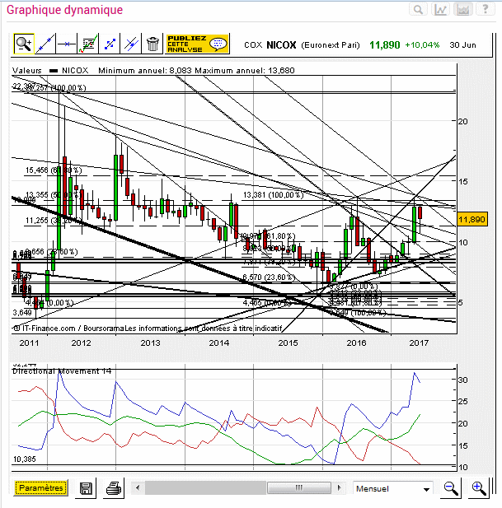Screen dimensions: 502x508
Task: Select the zoom-in magnifier tool
Action: (24, 44)
